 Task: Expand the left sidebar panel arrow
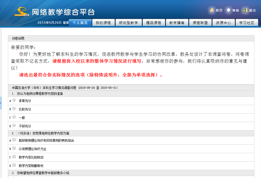[x=1, y=103]
